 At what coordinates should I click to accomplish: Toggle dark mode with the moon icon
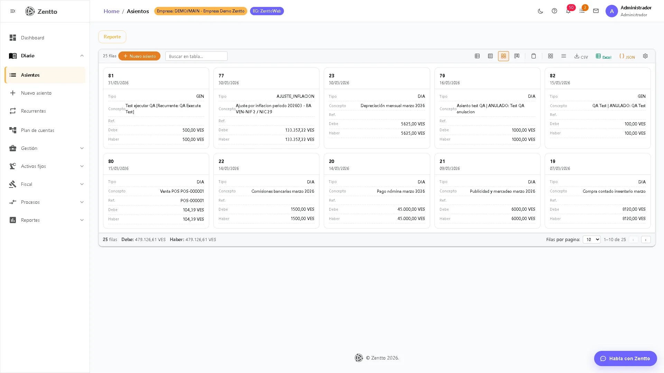click(x=540, y=11)
